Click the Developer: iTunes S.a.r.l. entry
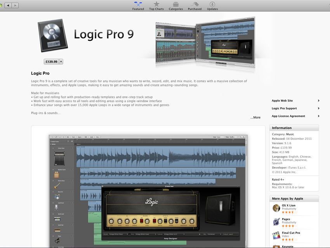This screenshot has width=330, height=248. coord(289,168)
